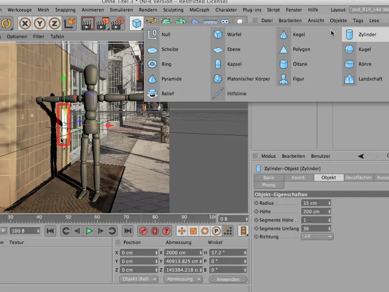
Task: Open Abmessung mode dropdown
Action: click(183, 279)
